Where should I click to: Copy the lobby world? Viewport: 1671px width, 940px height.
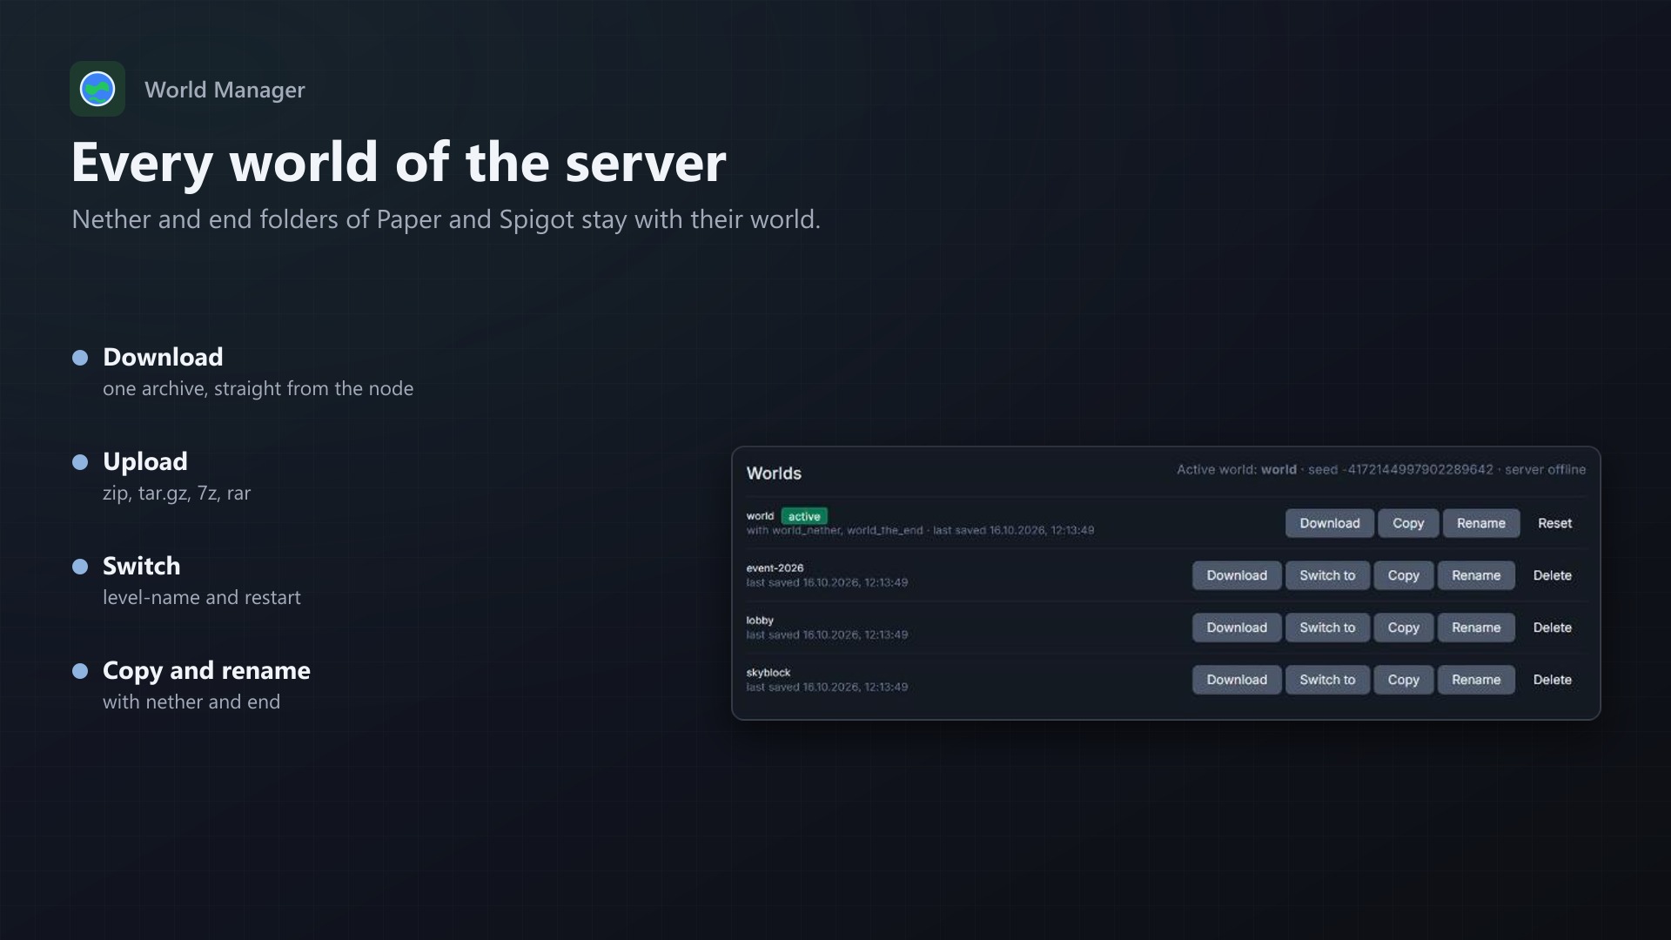point(1403,628)
